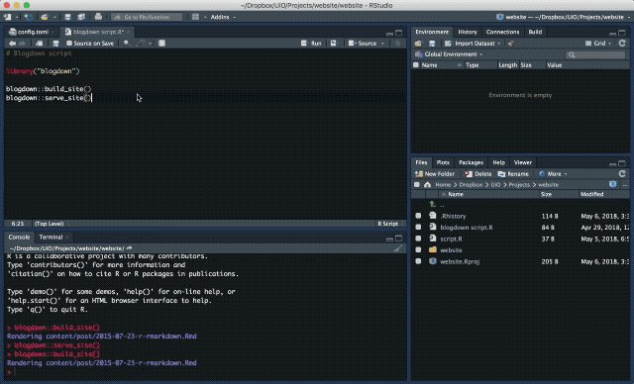Open the (Top Level) scope selector
This screenshot has height=384, width=634.
tap(51, 224)
